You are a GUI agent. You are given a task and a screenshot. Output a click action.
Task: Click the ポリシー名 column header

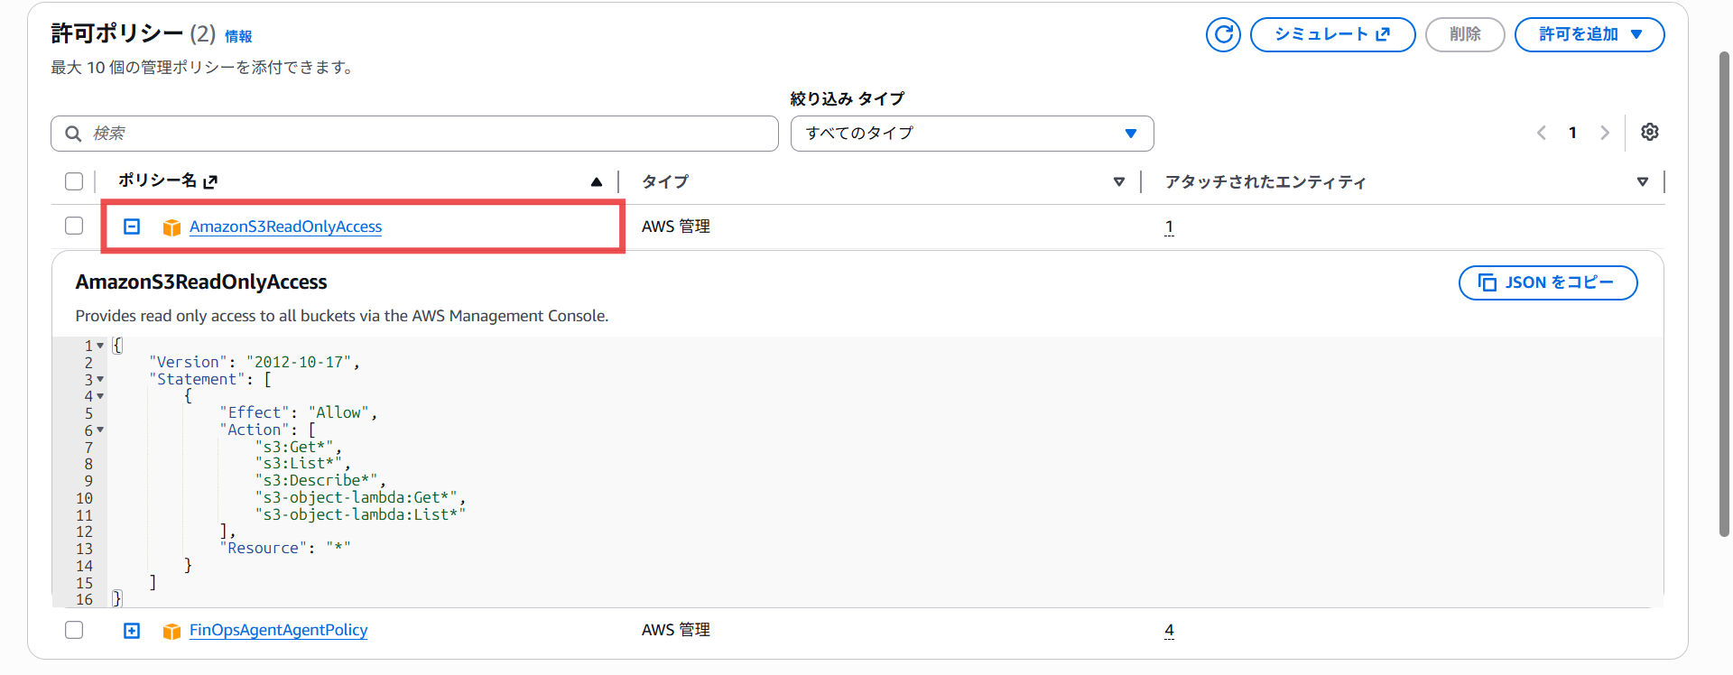(157, 180)
